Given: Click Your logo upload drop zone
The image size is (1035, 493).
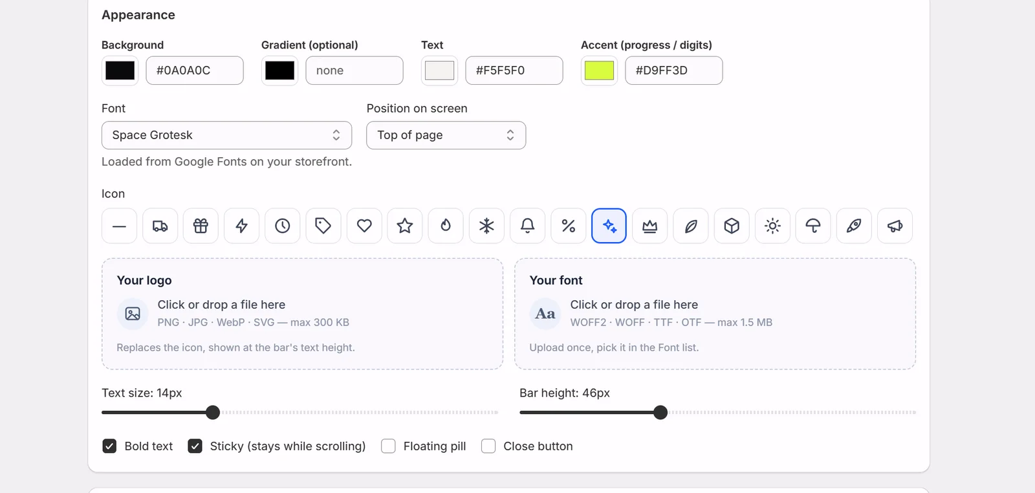Looking at the screenshot, I should pyautogui.click(x=302, y=314).
